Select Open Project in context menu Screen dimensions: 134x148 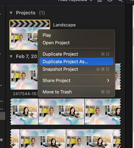pos(76,43)
